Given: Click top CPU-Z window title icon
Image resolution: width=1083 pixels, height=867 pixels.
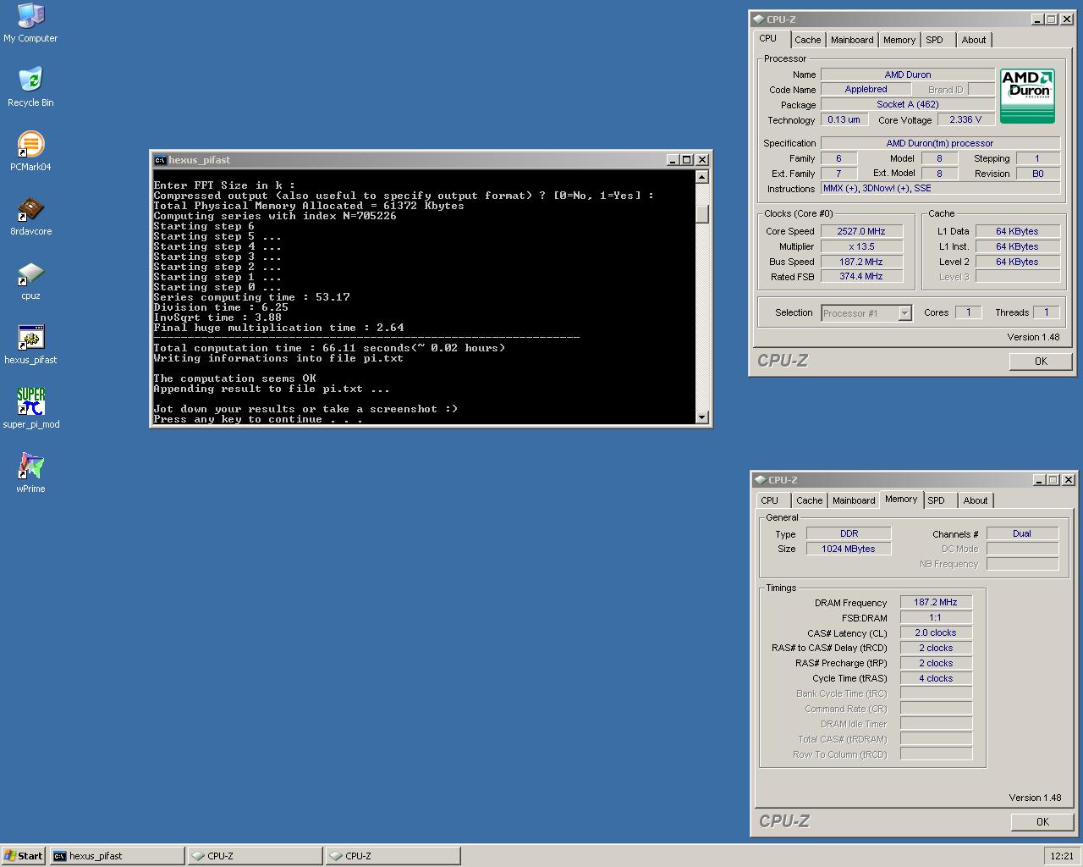Looking at the screenshot, I should point(758,19).
